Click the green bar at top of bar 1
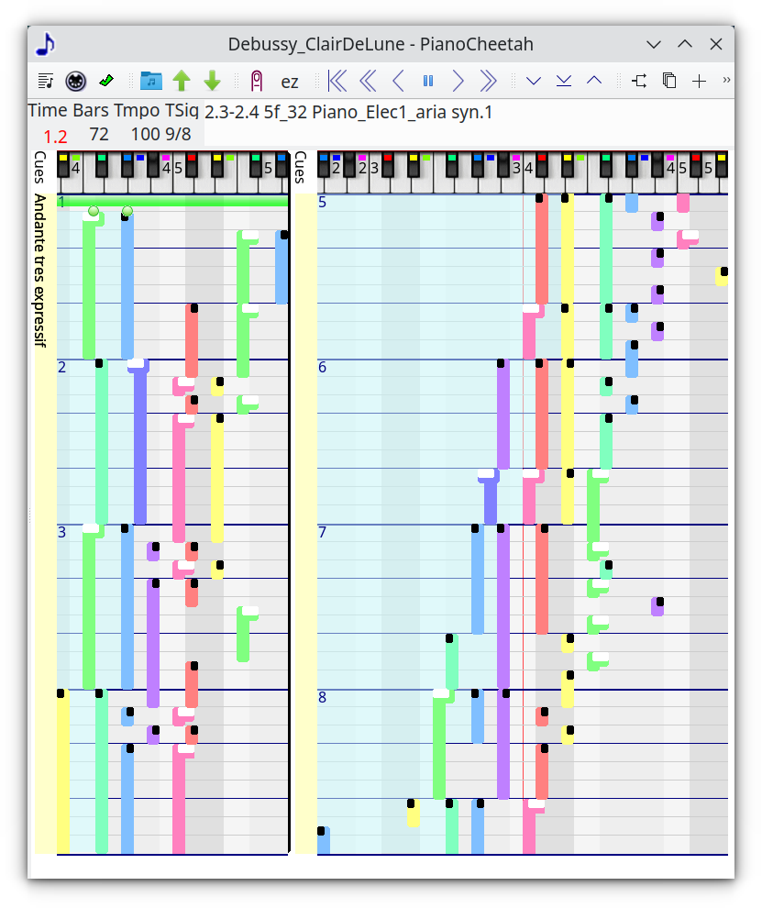Viewport: 762px width, 908px height. click(x=174, y=201)
